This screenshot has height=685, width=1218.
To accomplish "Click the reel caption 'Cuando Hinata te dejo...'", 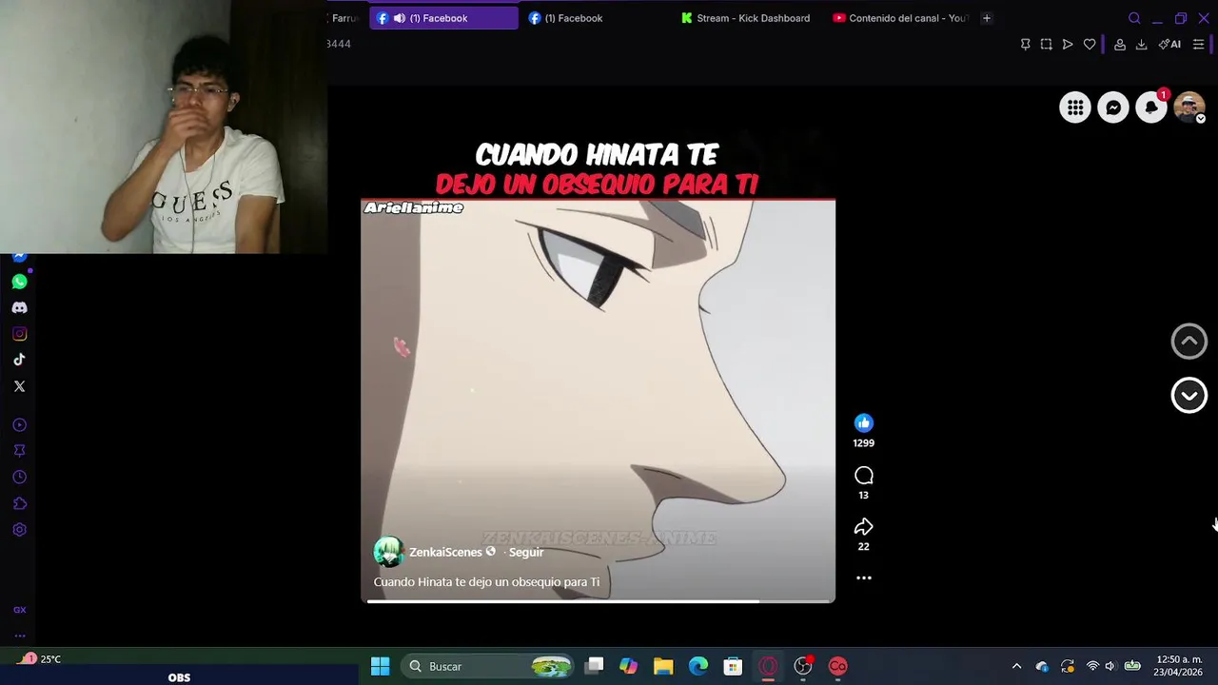I will [x=486, y=582].
